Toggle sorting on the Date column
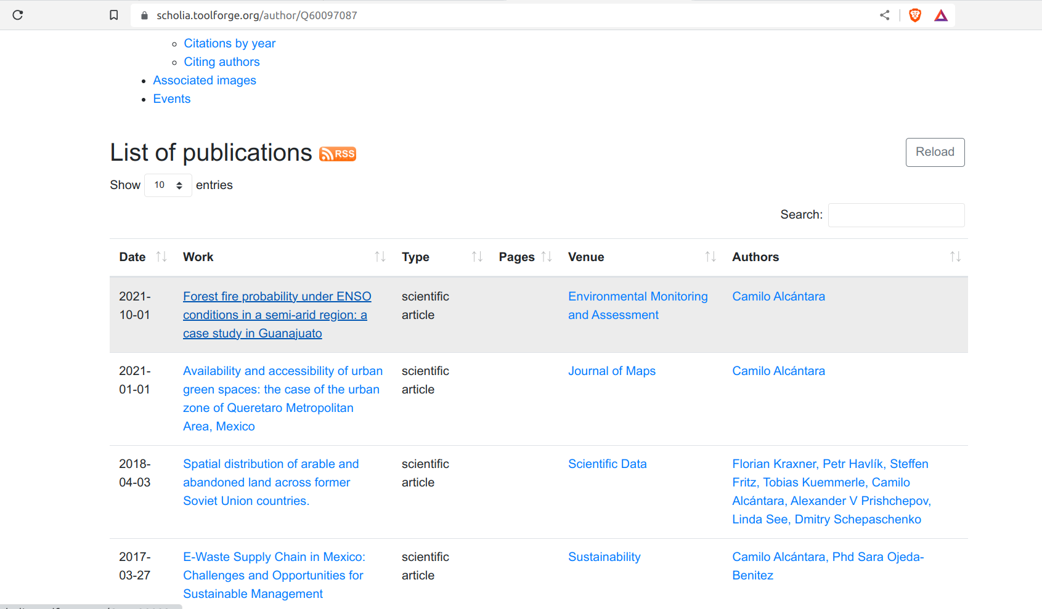This screenshot has width=1042, height=609. pos(162,257)
